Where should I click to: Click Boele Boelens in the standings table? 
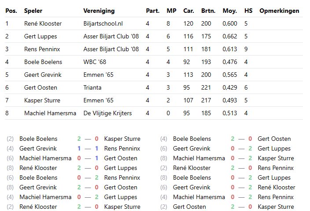[x=43, y=62]
